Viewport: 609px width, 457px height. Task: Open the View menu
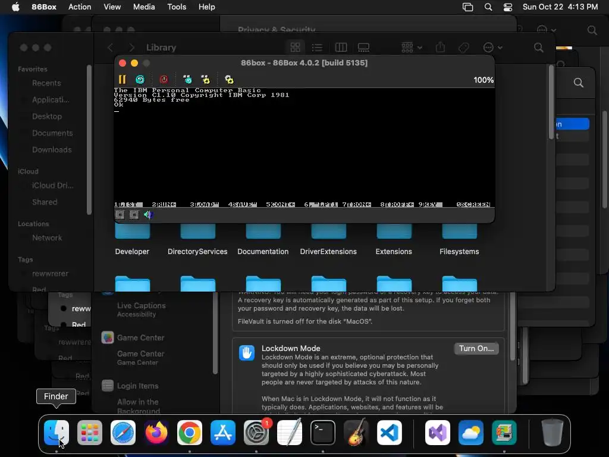pyautogui.click(x=112, y=7)
